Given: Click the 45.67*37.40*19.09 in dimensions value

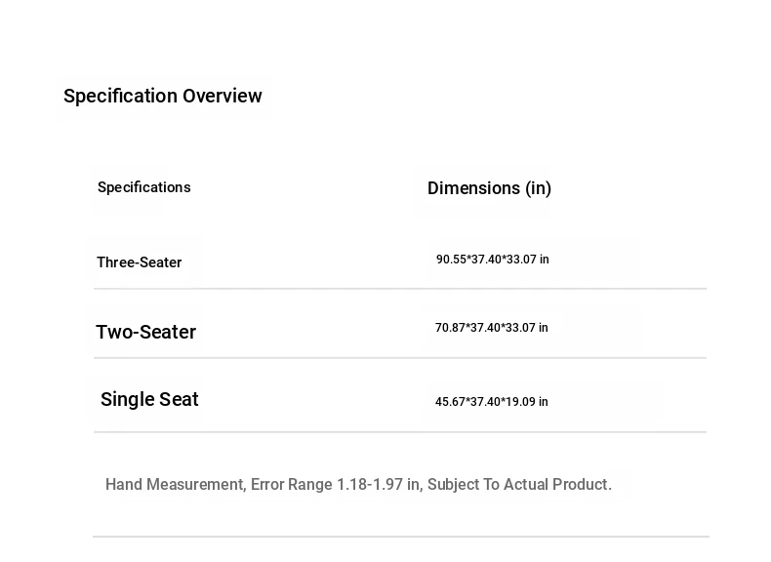Looking at the screenshot, I should click(x=491, y=402).
